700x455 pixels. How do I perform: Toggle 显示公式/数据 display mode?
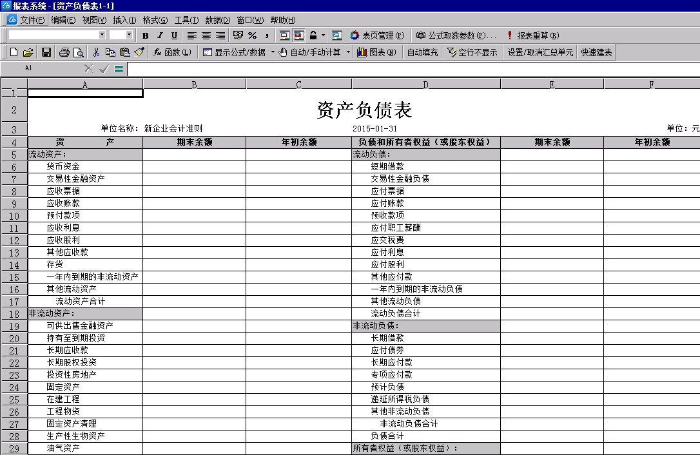235,52
